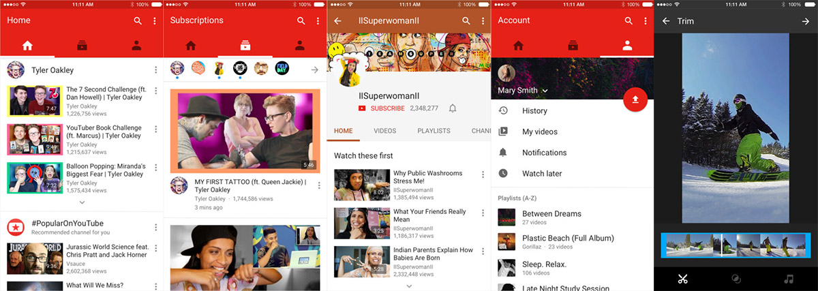Image resolution: width=818 pixels, height=291 pixels.
Task: Open options for Balloon Popping video
Action: pyautogui.click(x=156, y=167)
